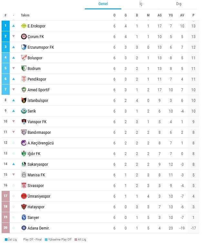Click the Erzurumspor FK team badge
This screenshot has width=202, height=246.
tap(24, 47)
